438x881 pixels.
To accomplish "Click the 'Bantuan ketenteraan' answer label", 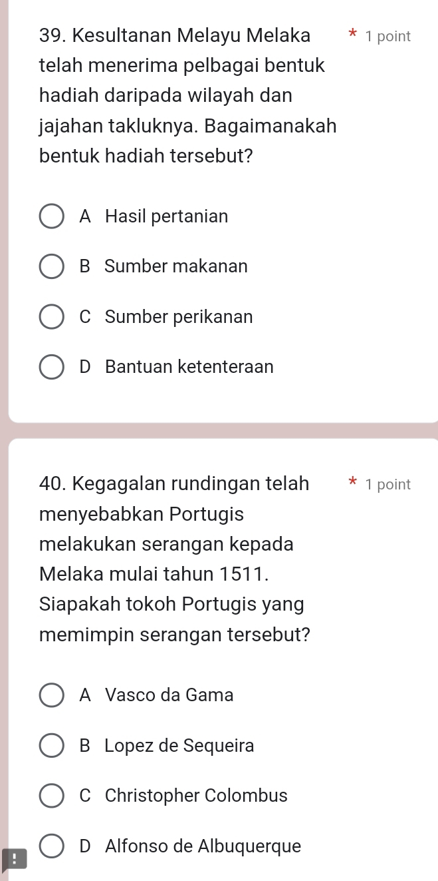I will 189,367.
